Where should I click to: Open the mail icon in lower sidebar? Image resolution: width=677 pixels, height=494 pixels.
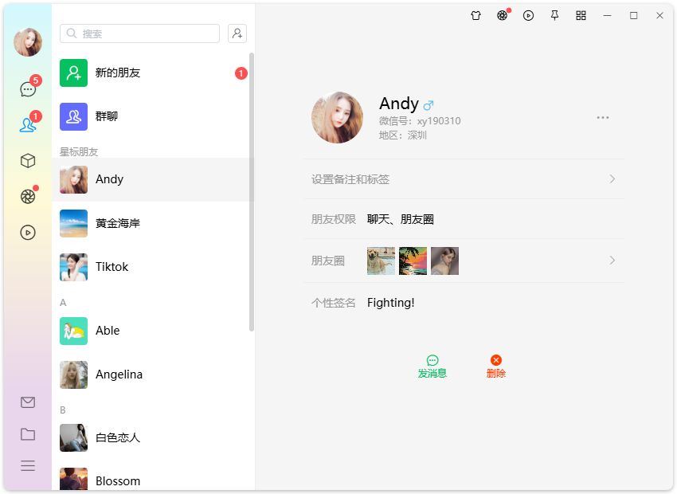[x=28, y=402]
